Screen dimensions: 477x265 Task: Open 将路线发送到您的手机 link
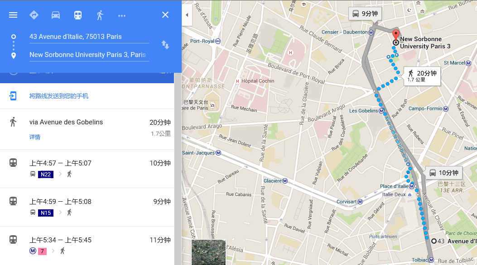(x=59, y=96)
